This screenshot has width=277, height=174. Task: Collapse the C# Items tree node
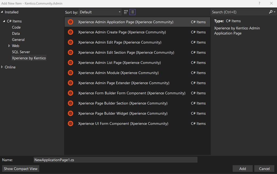[4, 21]
